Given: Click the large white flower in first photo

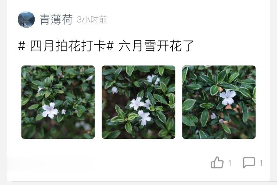Looking at the screenshot, I should [x=50, y=110].
